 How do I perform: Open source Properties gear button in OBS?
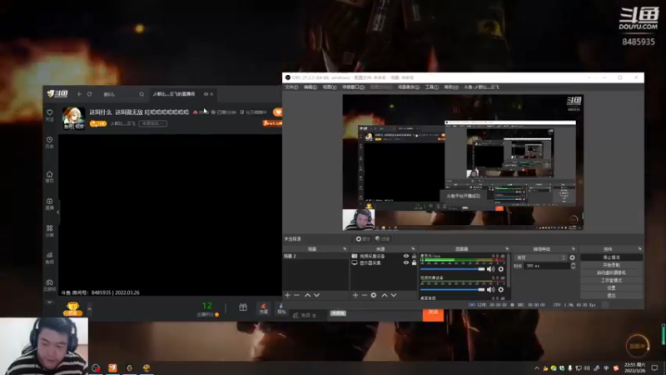pos(363,239)
